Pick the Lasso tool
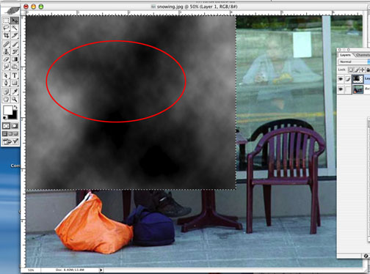This screenshot has width=370, height=274. pyautogui.click(x=6, y=28)
